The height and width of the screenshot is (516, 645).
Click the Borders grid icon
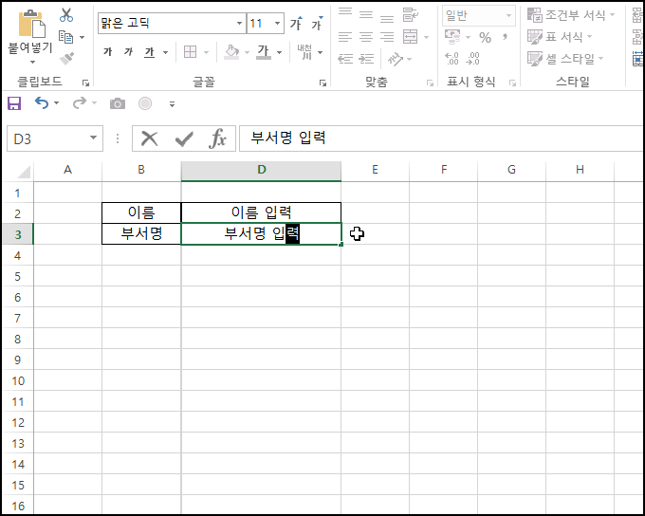coord(190,52)
